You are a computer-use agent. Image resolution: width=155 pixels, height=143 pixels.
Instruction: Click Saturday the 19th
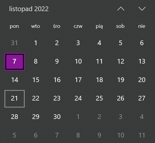tap(121, 80)
